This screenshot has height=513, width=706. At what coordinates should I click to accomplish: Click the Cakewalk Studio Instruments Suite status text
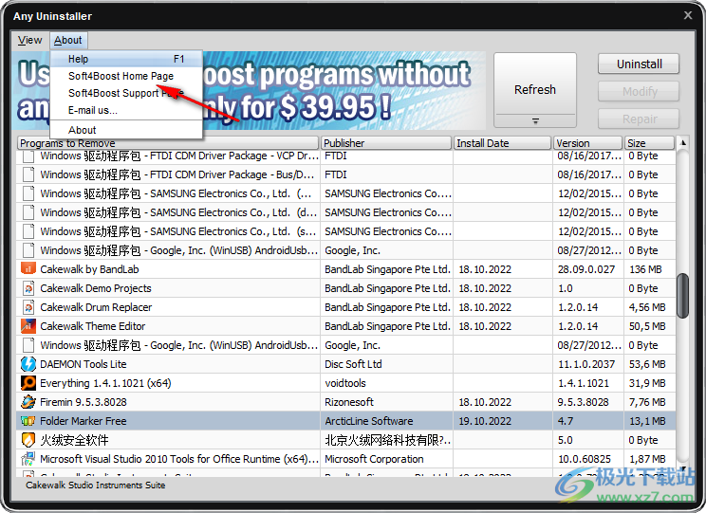(x=96, y=486)
